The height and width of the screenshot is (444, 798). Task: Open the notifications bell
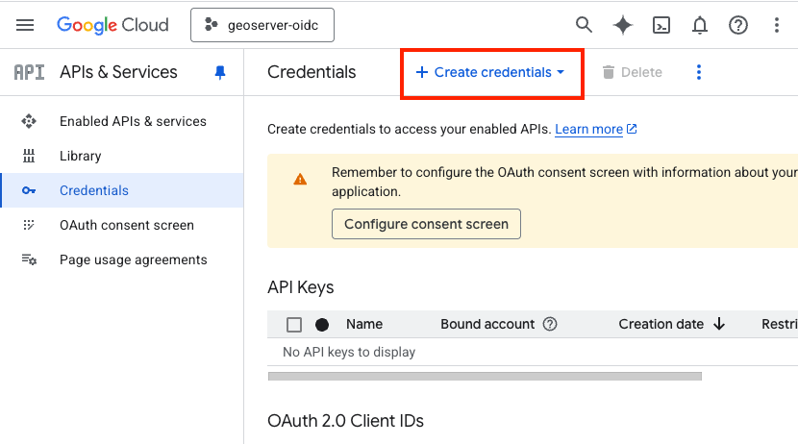(x=700, y=25)
